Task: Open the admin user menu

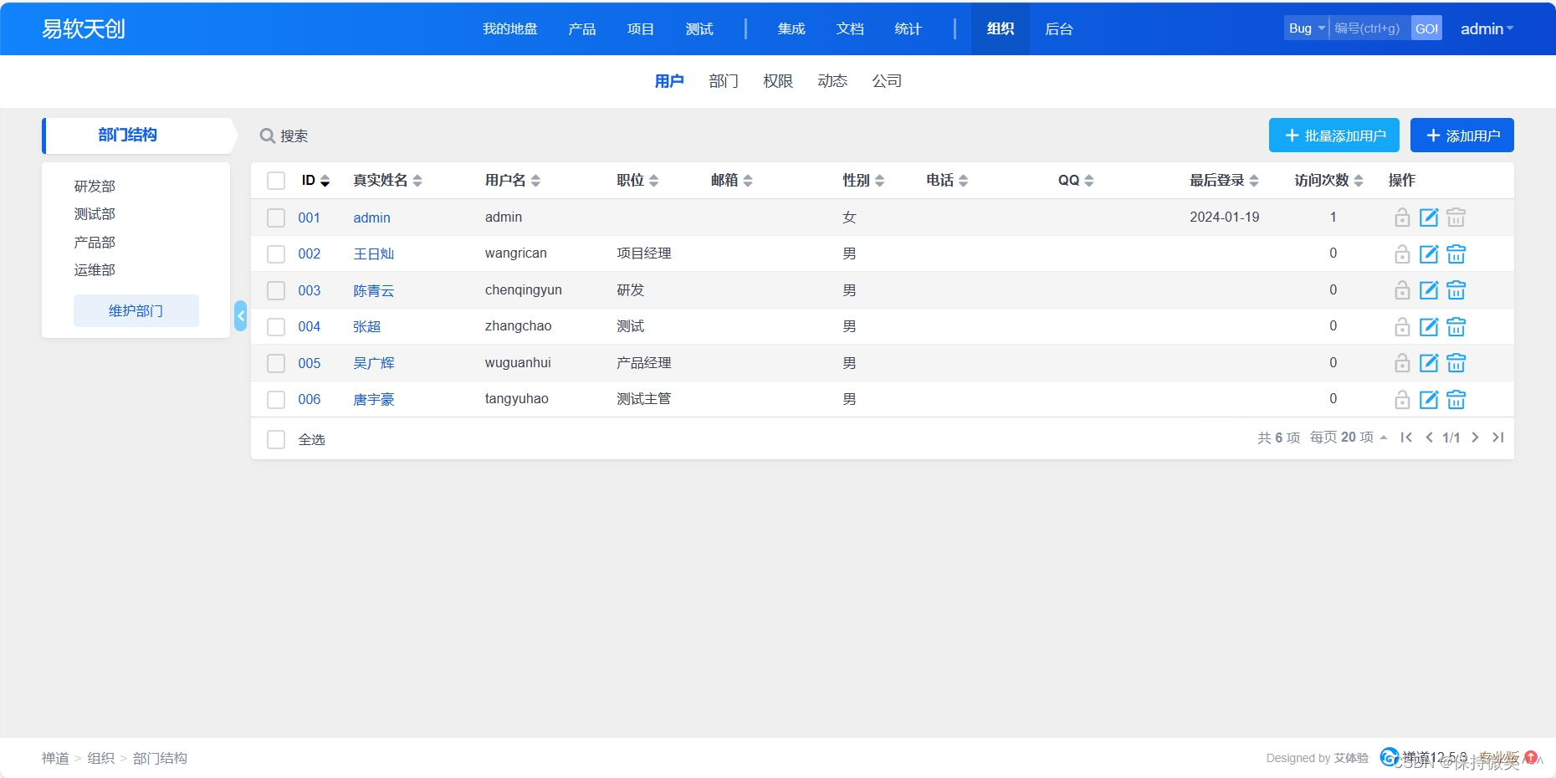Action: [1487, 28]
